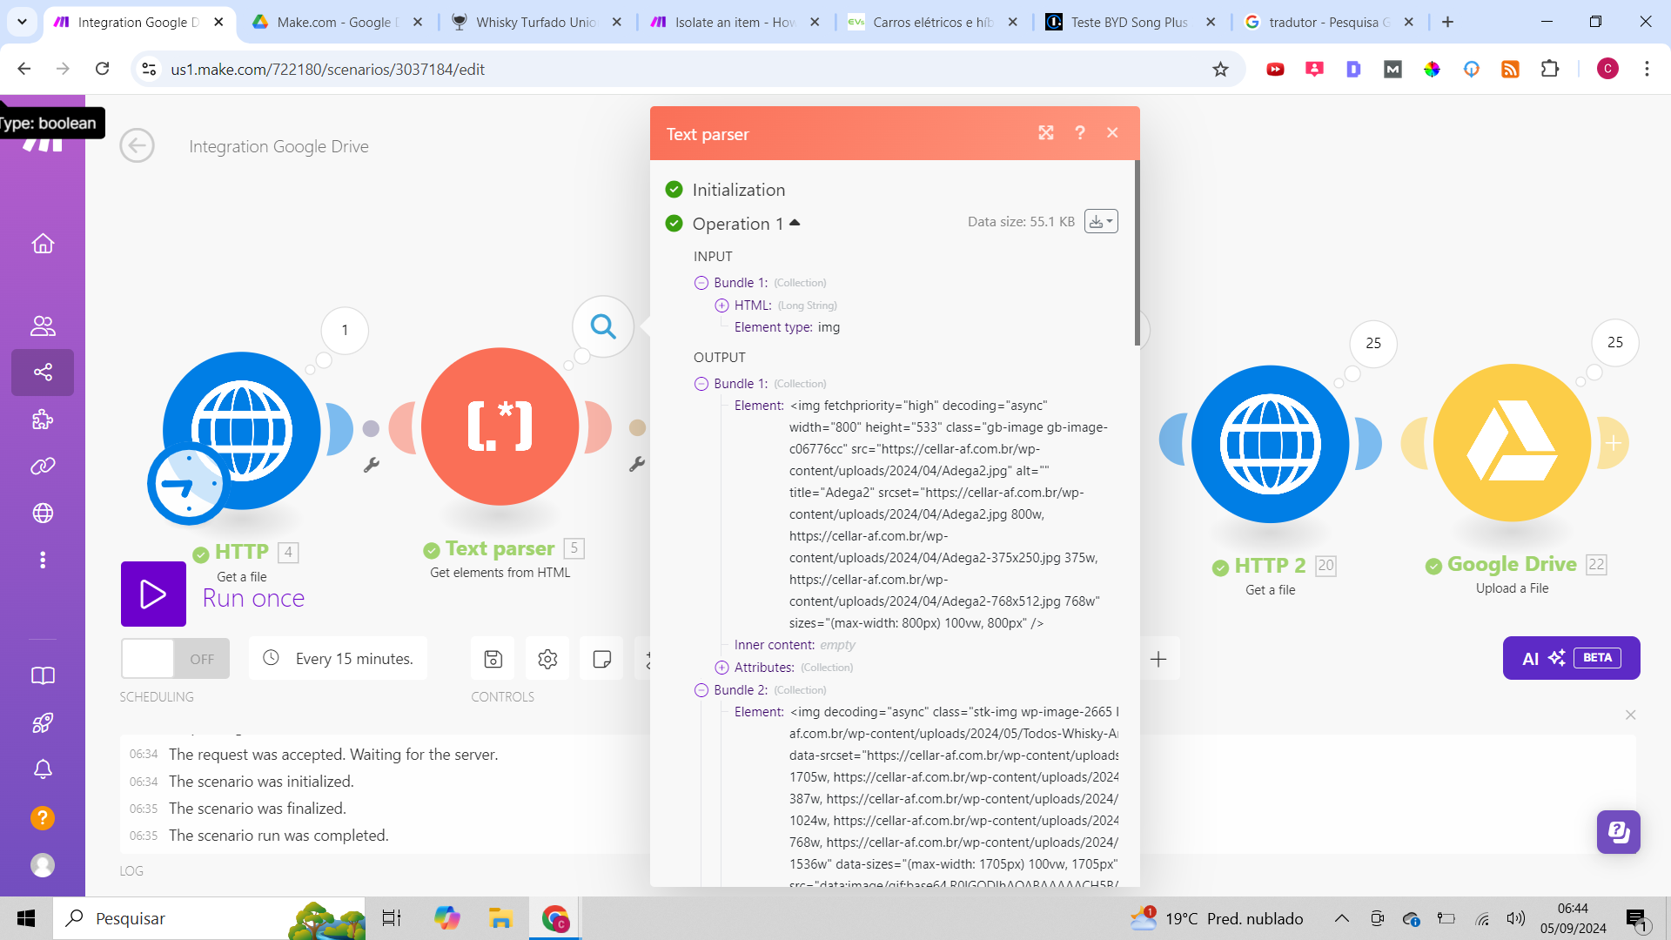Screen dimensions: 1671x940
Task: Click the Google Drive module icon
Action: [x=1512, y=443]
